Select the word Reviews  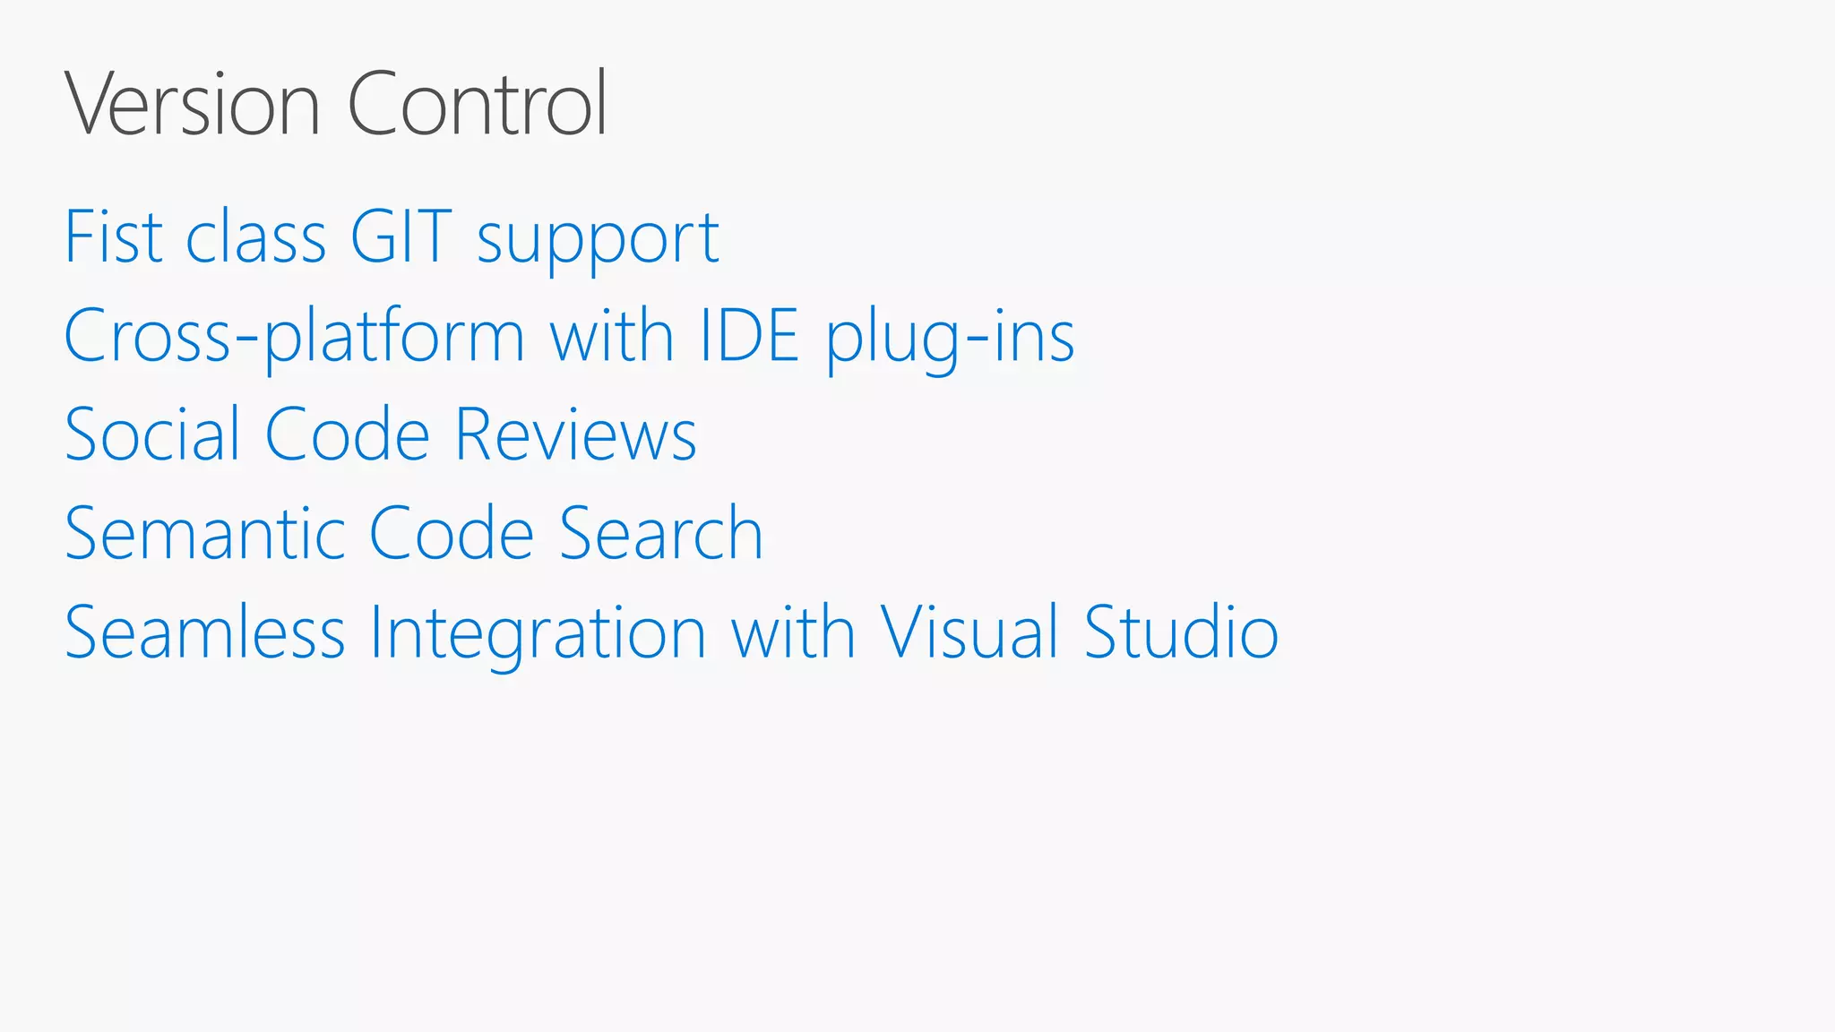click(576, 434)
